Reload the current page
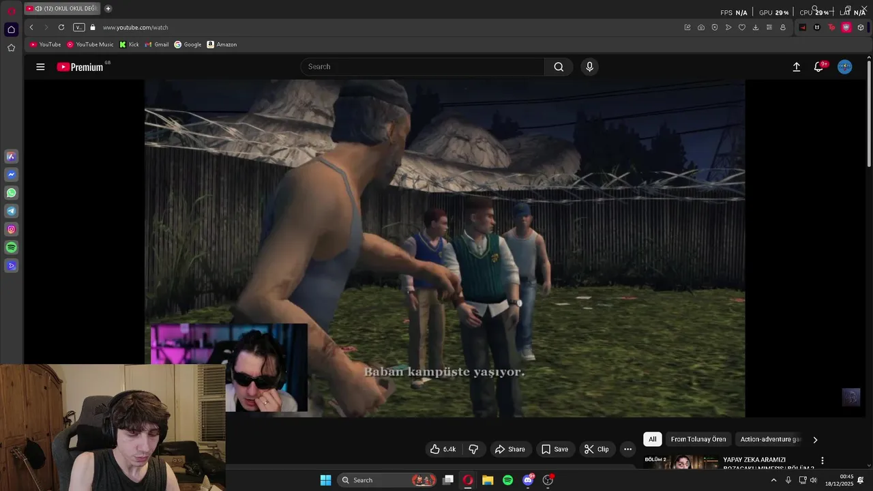The height and width of the screenshot is (491, 873). pos(61,27)
